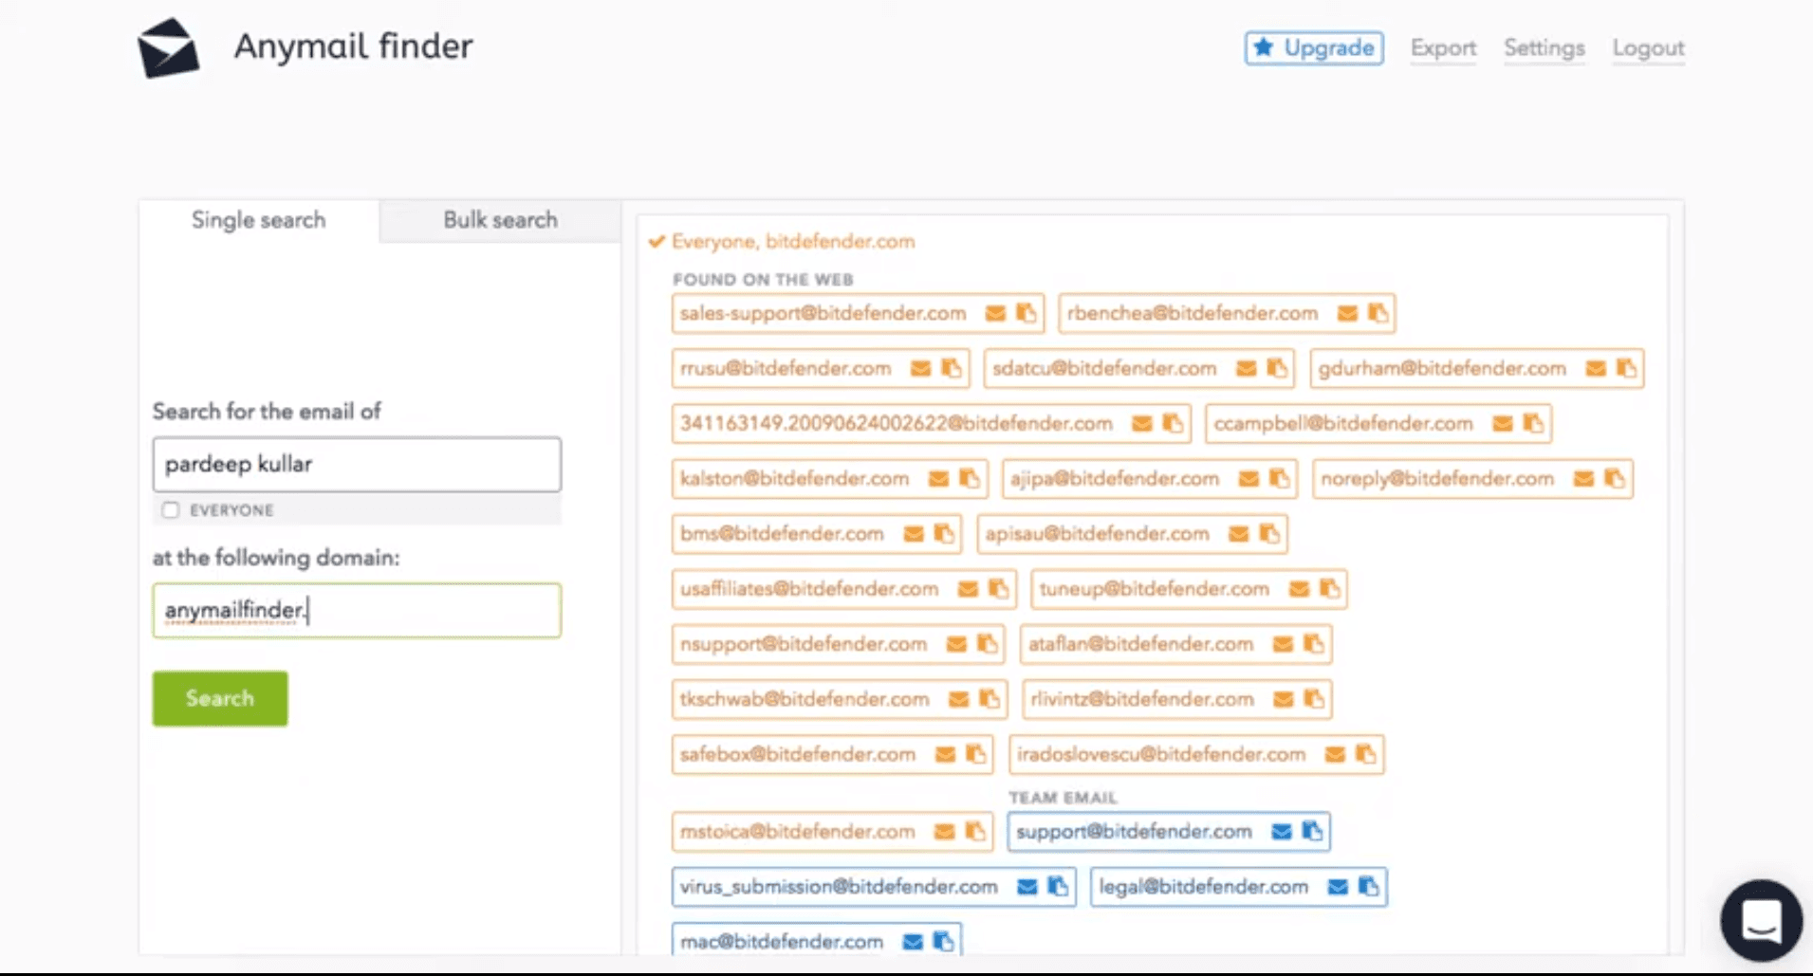1813x976 pixels.
Task: Copy support@bitdefender.com team address
Action: click(x=1313, y=831)
